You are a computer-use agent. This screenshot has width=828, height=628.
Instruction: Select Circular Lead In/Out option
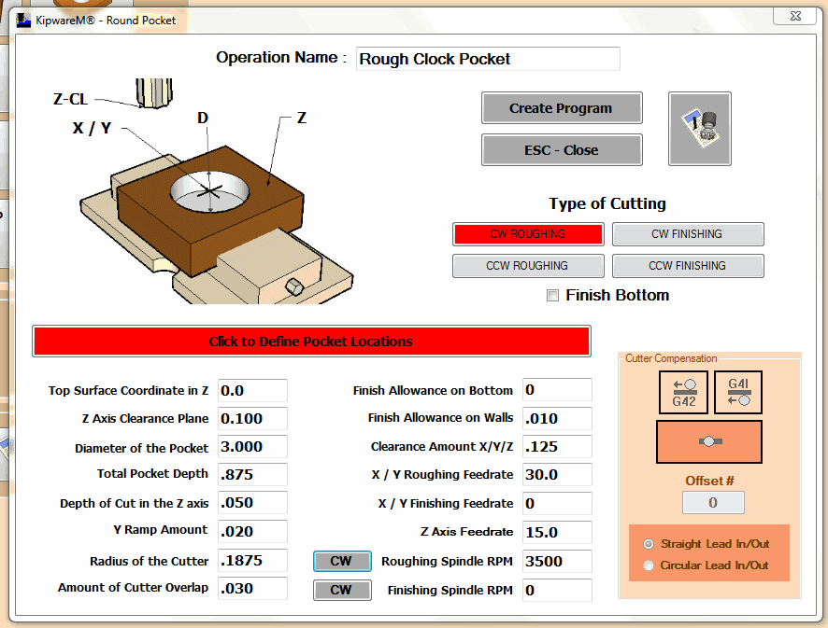(649, 565)
